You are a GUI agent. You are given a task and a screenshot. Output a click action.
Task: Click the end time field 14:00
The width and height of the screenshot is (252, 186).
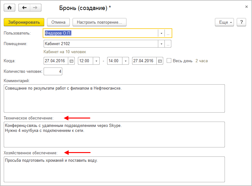(x=115, y=61)
